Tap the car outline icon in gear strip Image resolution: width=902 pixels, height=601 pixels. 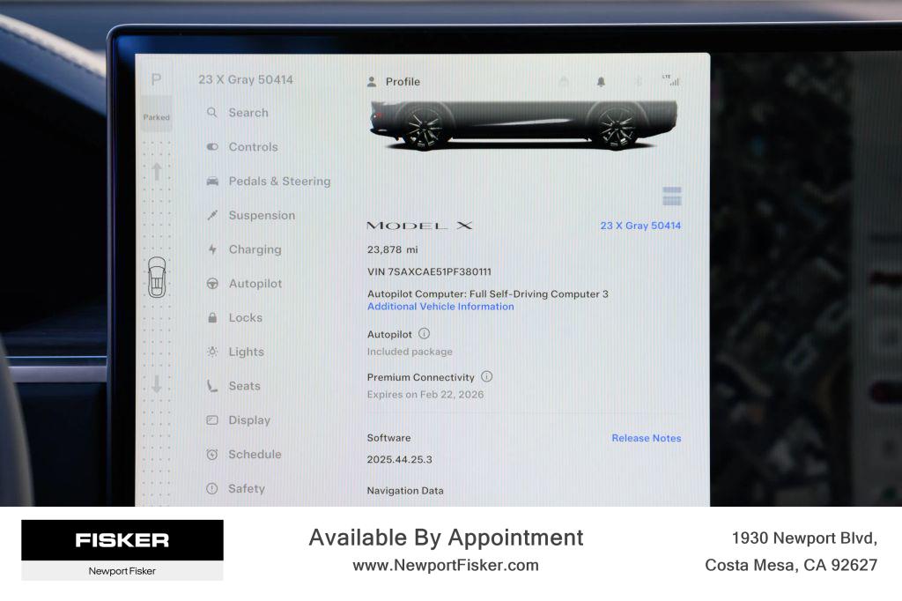tap(157, 278)
